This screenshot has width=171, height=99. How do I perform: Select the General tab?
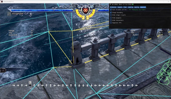click(143, 7)
